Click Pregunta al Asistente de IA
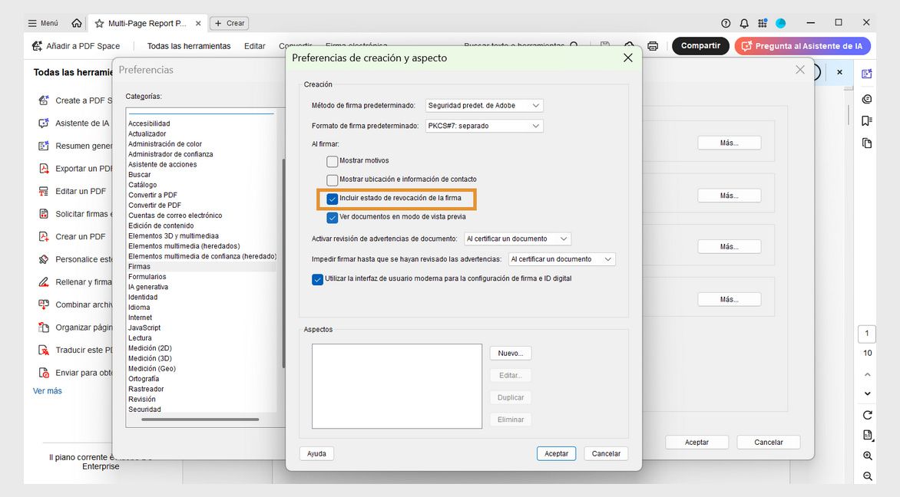The height and width of the screenshot is (497, 900). [x=802, y=46]
